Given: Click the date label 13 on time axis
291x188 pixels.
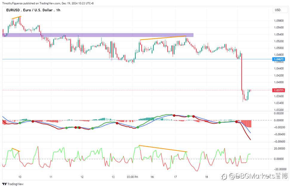Looking at the screenshot, I should click(113, 177).
